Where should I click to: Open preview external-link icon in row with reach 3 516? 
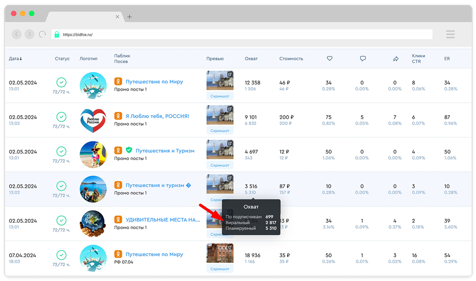pos(230,178)
